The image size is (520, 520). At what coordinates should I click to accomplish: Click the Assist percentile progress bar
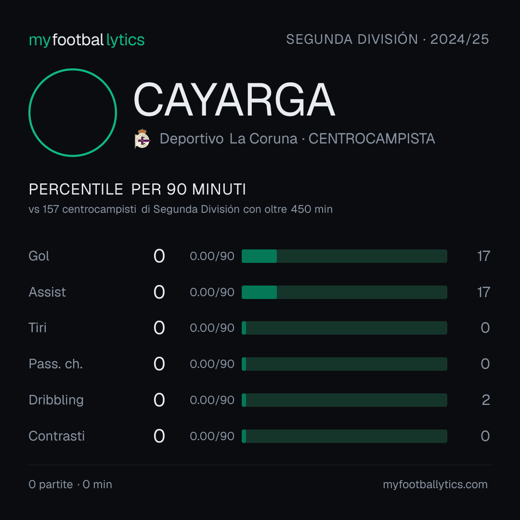(x=344, y=292)
